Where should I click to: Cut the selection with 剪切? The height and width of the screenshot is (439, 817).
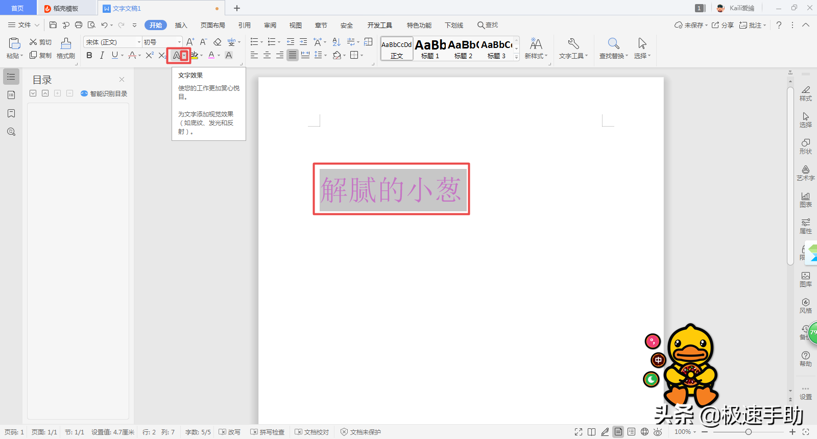40,42
